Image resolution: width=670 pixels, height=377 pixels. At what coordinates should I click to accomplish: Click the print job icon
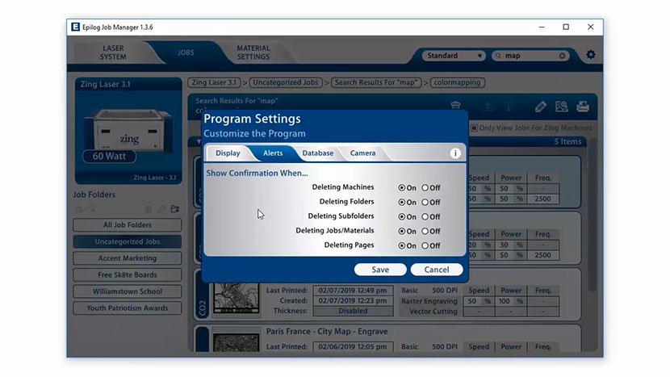(582, 107)
